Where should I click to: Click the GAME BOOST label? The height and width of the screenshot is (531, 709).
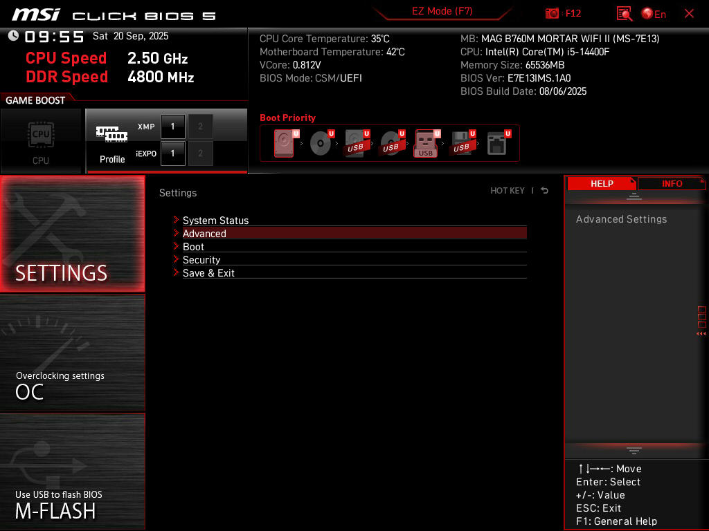pos(35,100)
